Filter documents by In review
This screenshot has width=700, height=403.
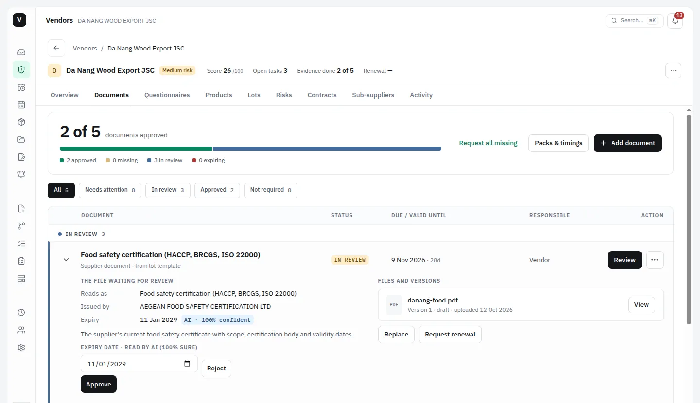pos(168,190)
